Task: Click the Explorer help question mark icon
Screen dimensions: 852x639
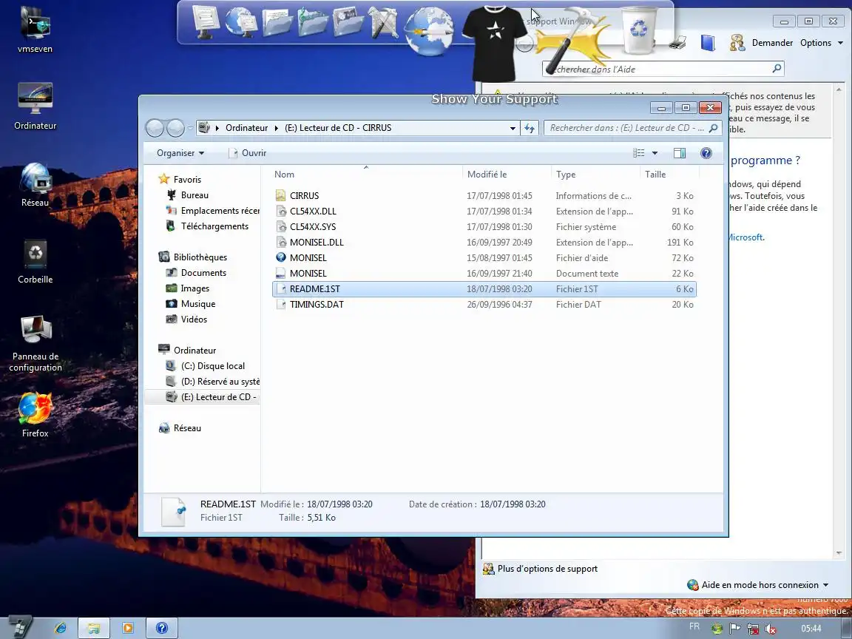Action: [706, 153]
